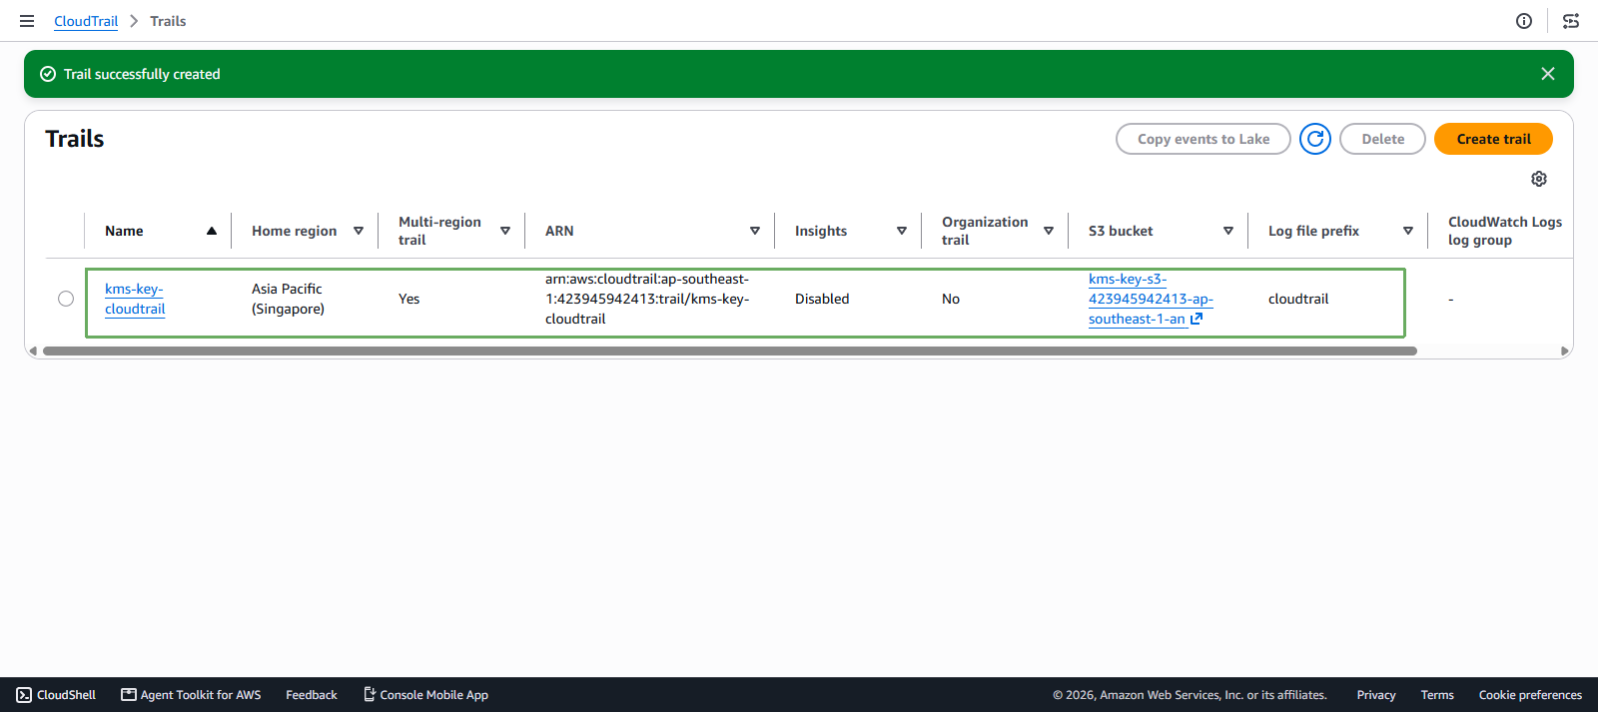Open table preferences gear icon
1598x712 pixels.
coord(1539,179)
